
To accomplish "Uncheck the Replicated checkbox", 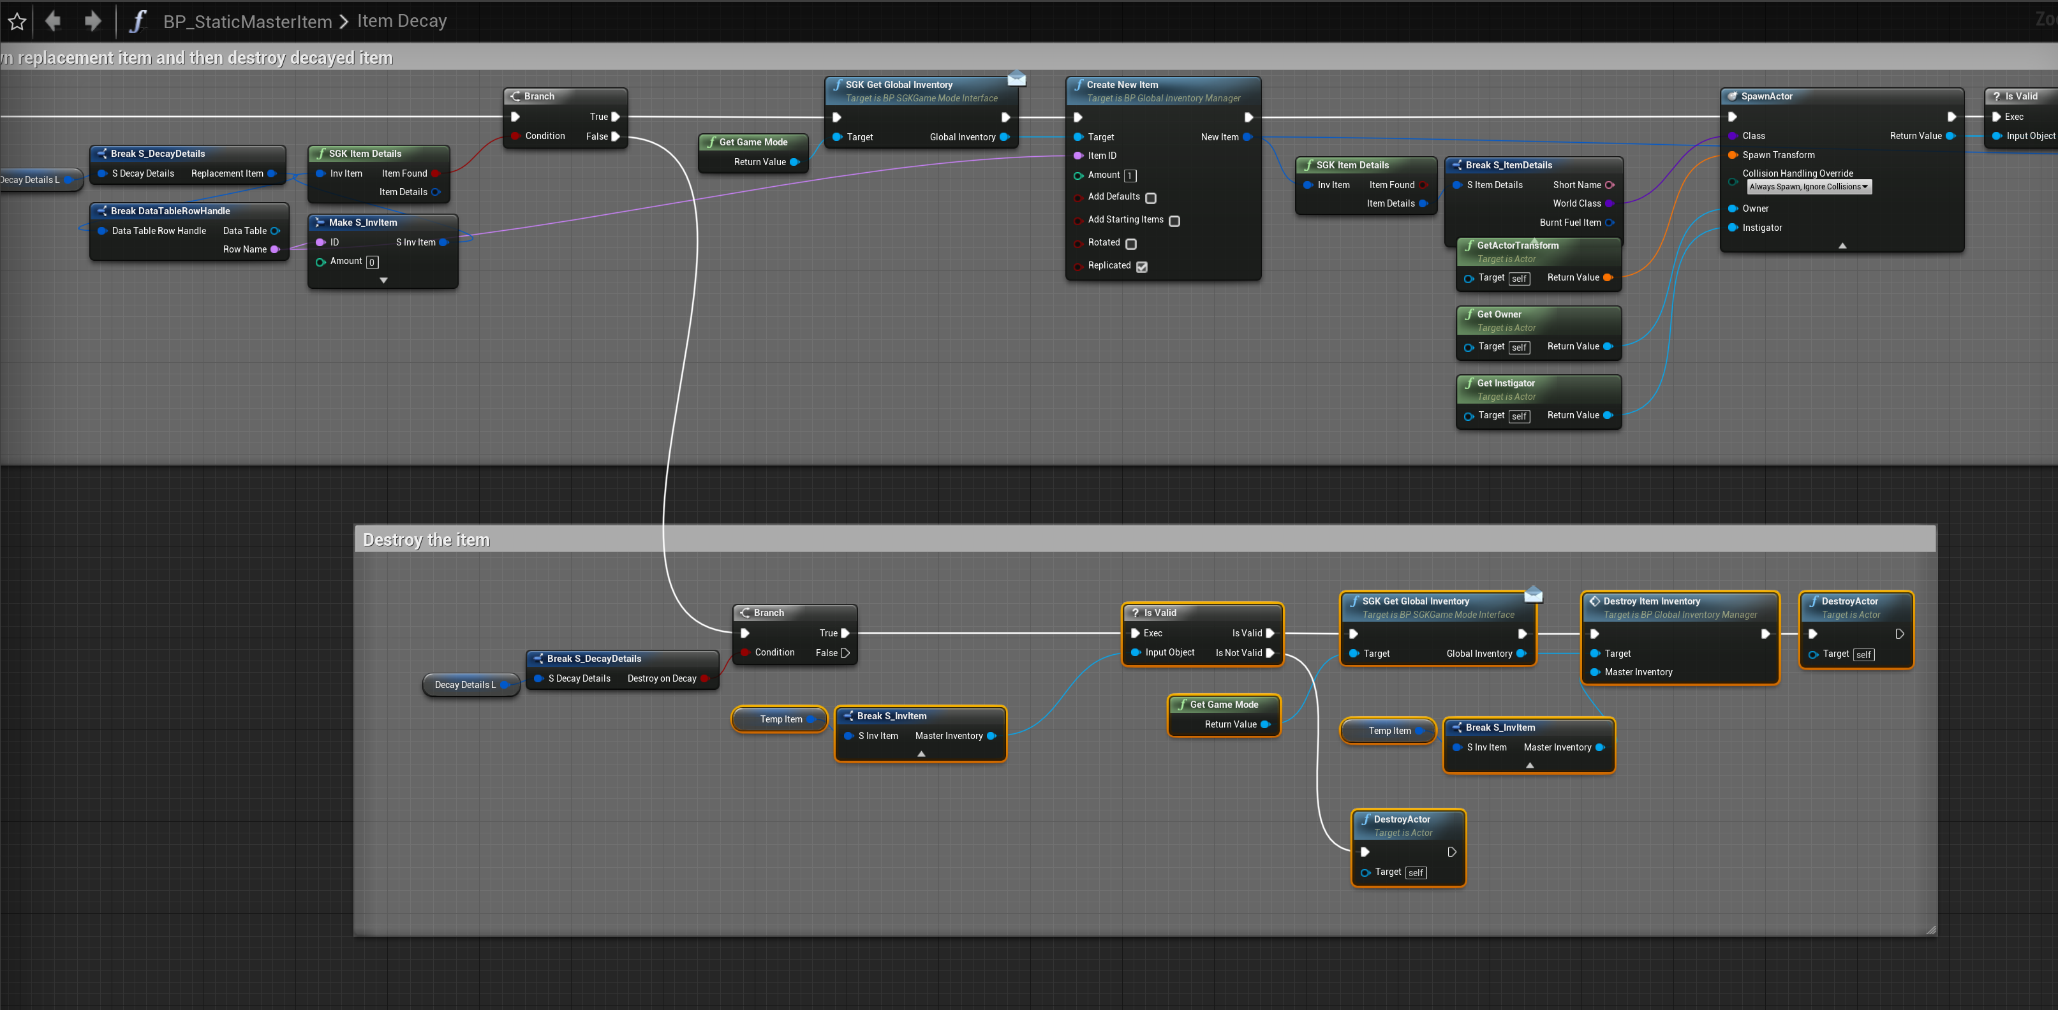I will click(1142, 267).
